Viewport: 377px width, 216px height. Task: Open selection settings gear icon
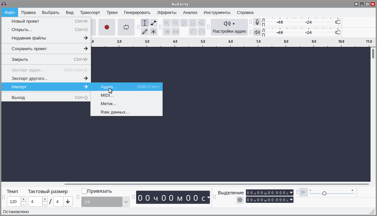[x=240, y=200]
